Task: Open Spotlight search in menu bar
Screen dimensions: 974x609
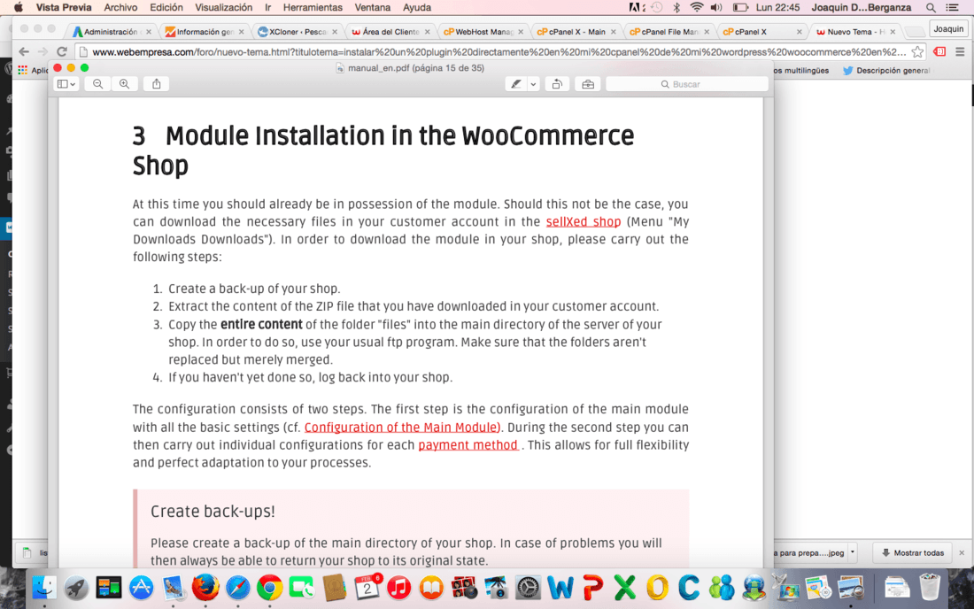Action: (931, 7)
